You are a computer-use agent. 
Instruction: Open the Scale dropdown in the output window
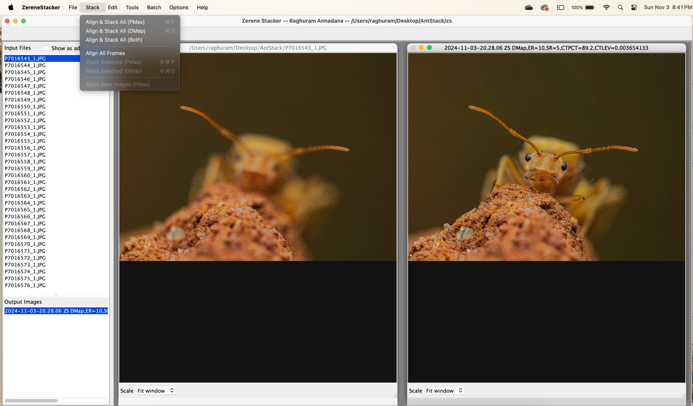[x=445, y=390]
